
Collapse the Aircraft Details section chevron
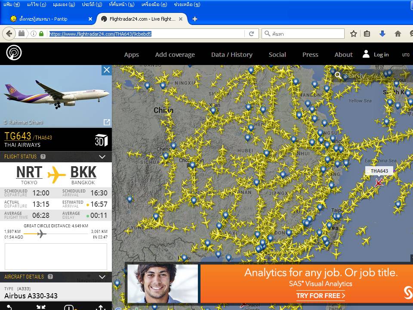click(102, 277)
